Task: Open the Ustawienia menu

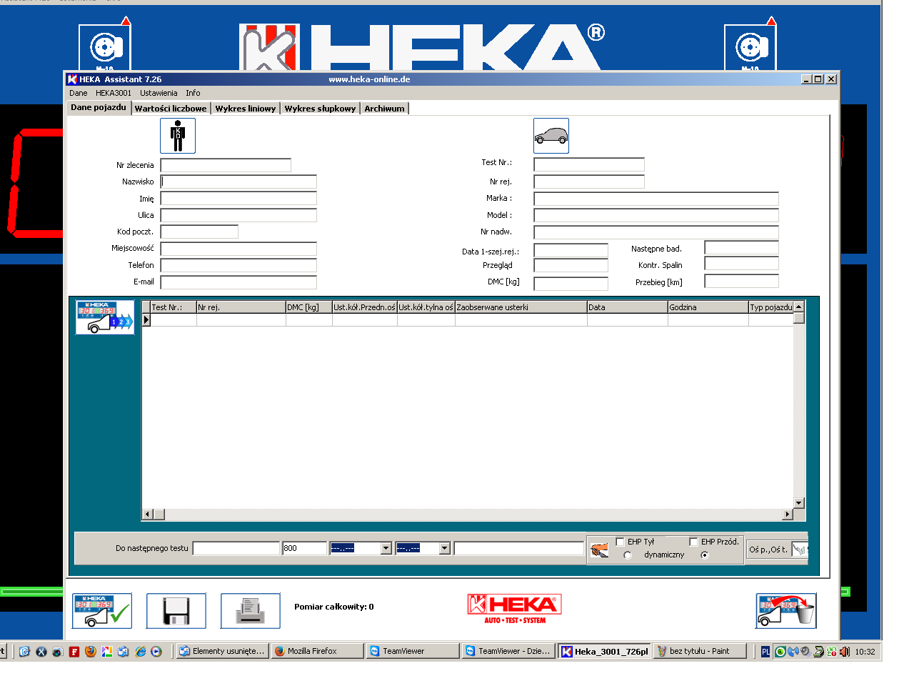Action: point(159,93)
